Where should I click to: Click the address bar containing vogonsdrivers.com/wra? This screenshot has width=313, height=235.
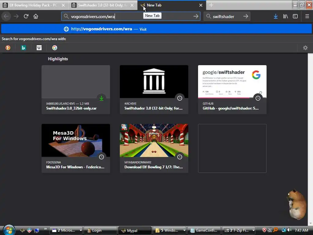coord(131,16)
